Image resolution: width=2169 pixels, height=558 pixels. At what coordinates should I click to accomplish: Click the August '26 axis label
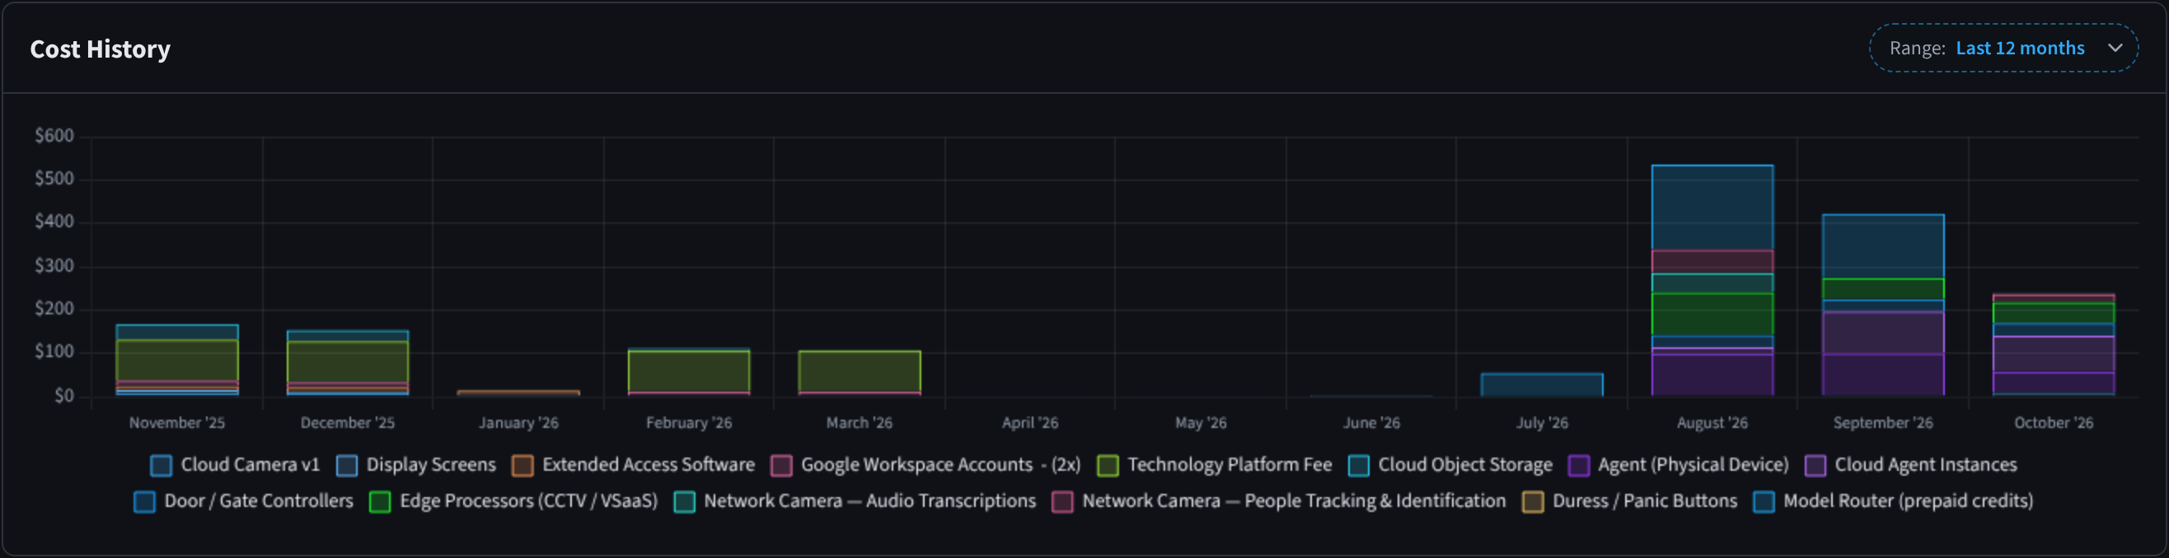click(1712, 423)
